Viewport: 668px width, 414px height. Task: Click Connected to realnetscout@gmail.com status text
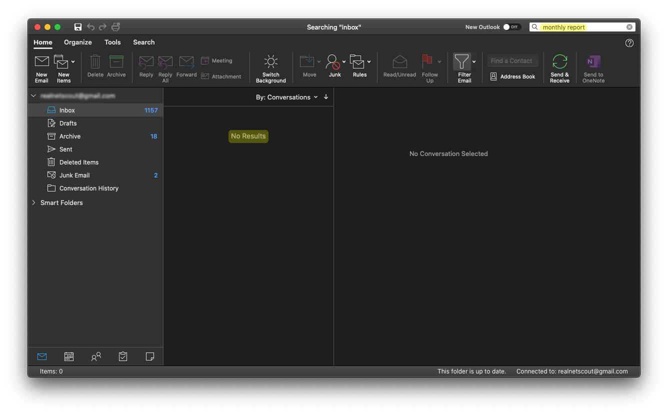coord(572,371)
